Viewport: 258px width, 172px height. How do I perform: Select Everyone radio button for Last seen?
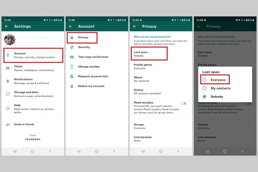[x=205, y=80]
